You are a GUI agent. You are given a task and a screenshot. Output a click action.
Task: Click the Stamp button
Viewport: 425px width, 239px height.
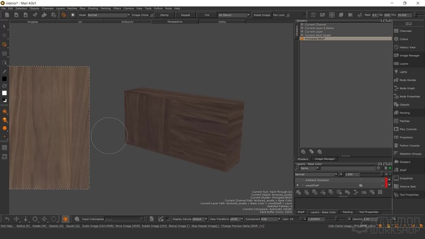pyautogui.click(x=164, y=15)
